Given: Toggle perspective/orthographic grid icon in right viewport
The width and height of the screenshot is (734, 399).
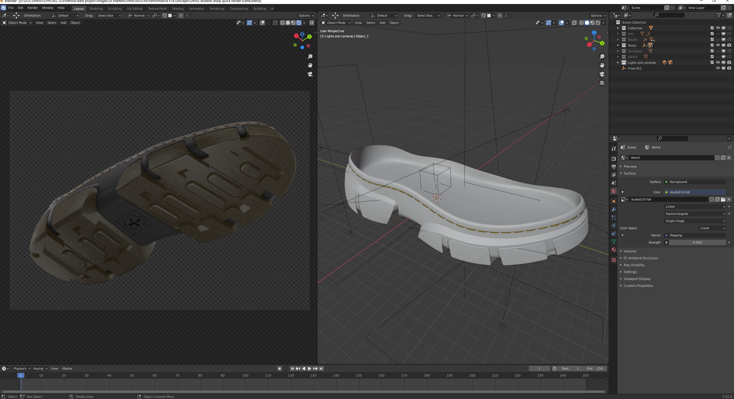Looking at the screenshot, I should [x=602, y=83].
